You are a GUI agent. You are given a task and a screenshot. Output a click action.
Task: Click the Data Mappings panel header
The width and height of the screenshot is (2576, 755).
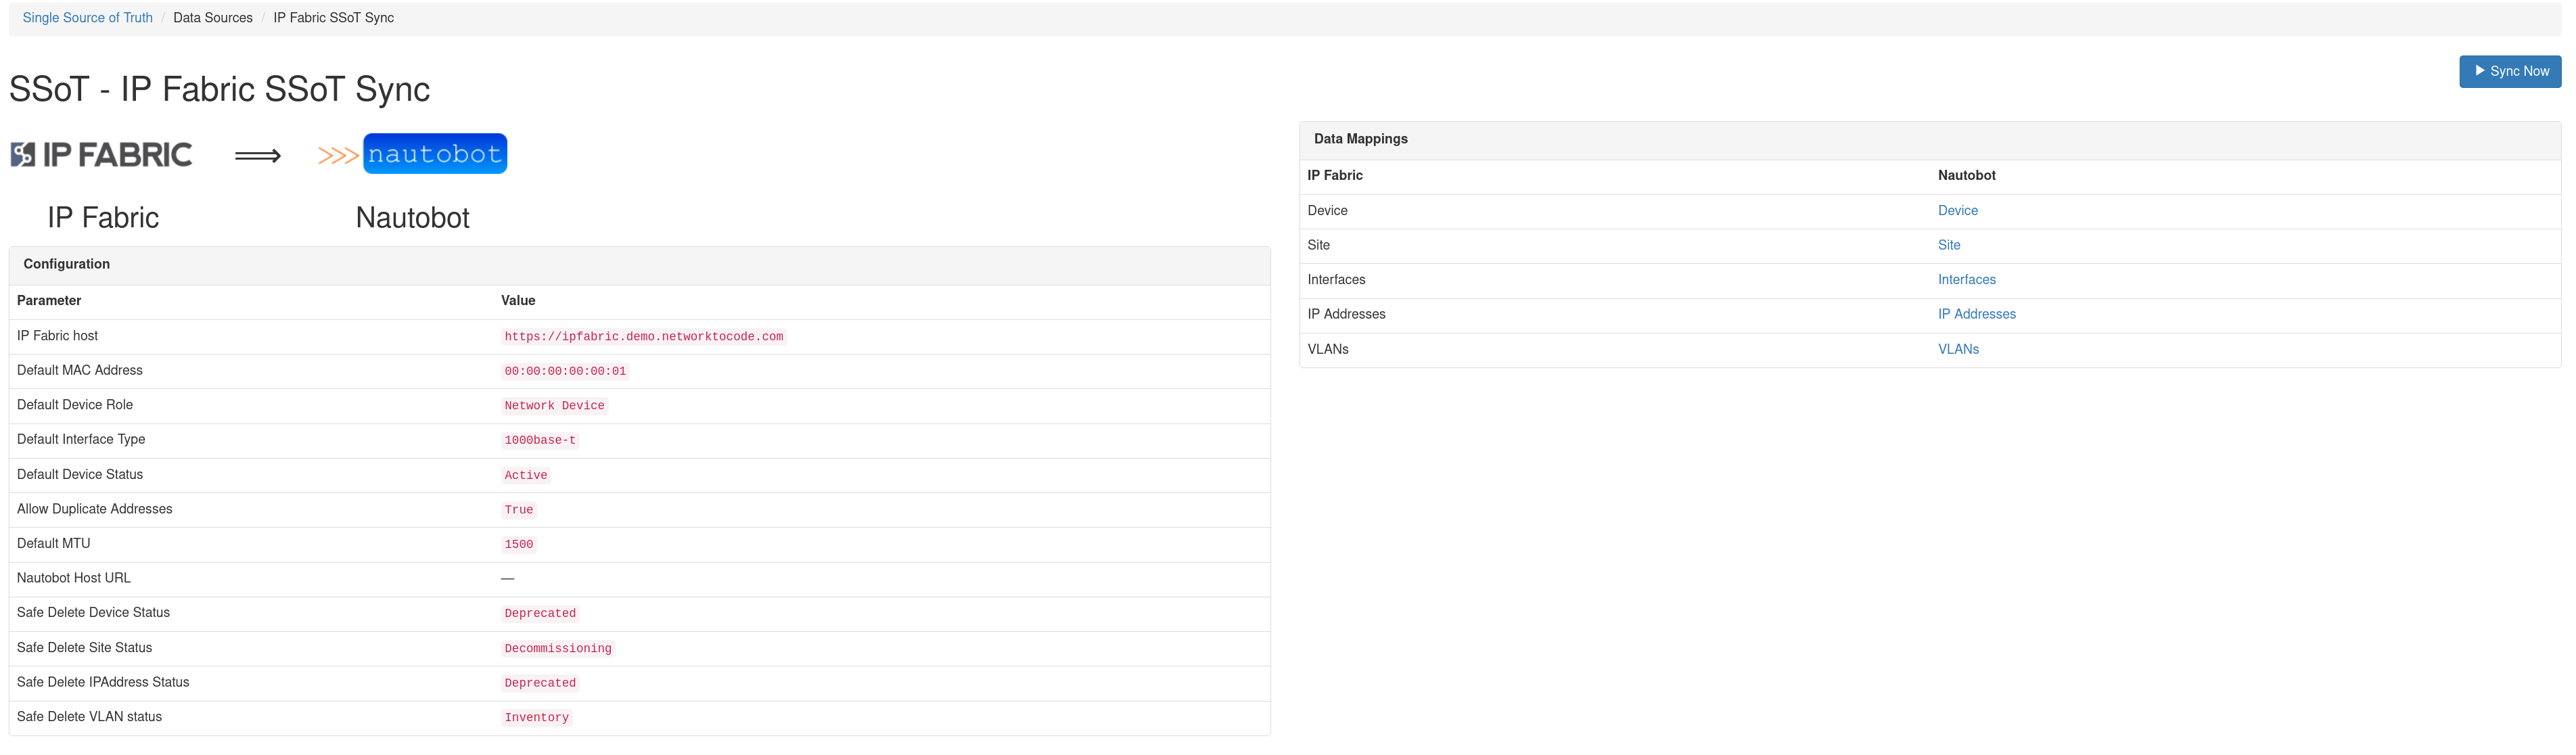1360,139
